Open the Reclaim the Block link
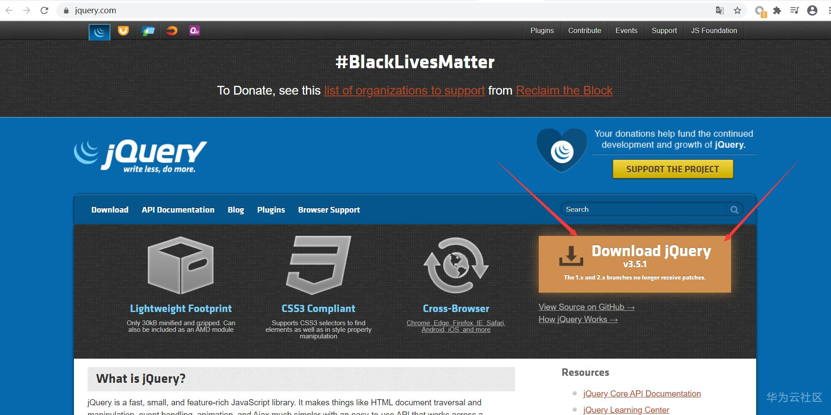The image size is (831, 415). 564,91
